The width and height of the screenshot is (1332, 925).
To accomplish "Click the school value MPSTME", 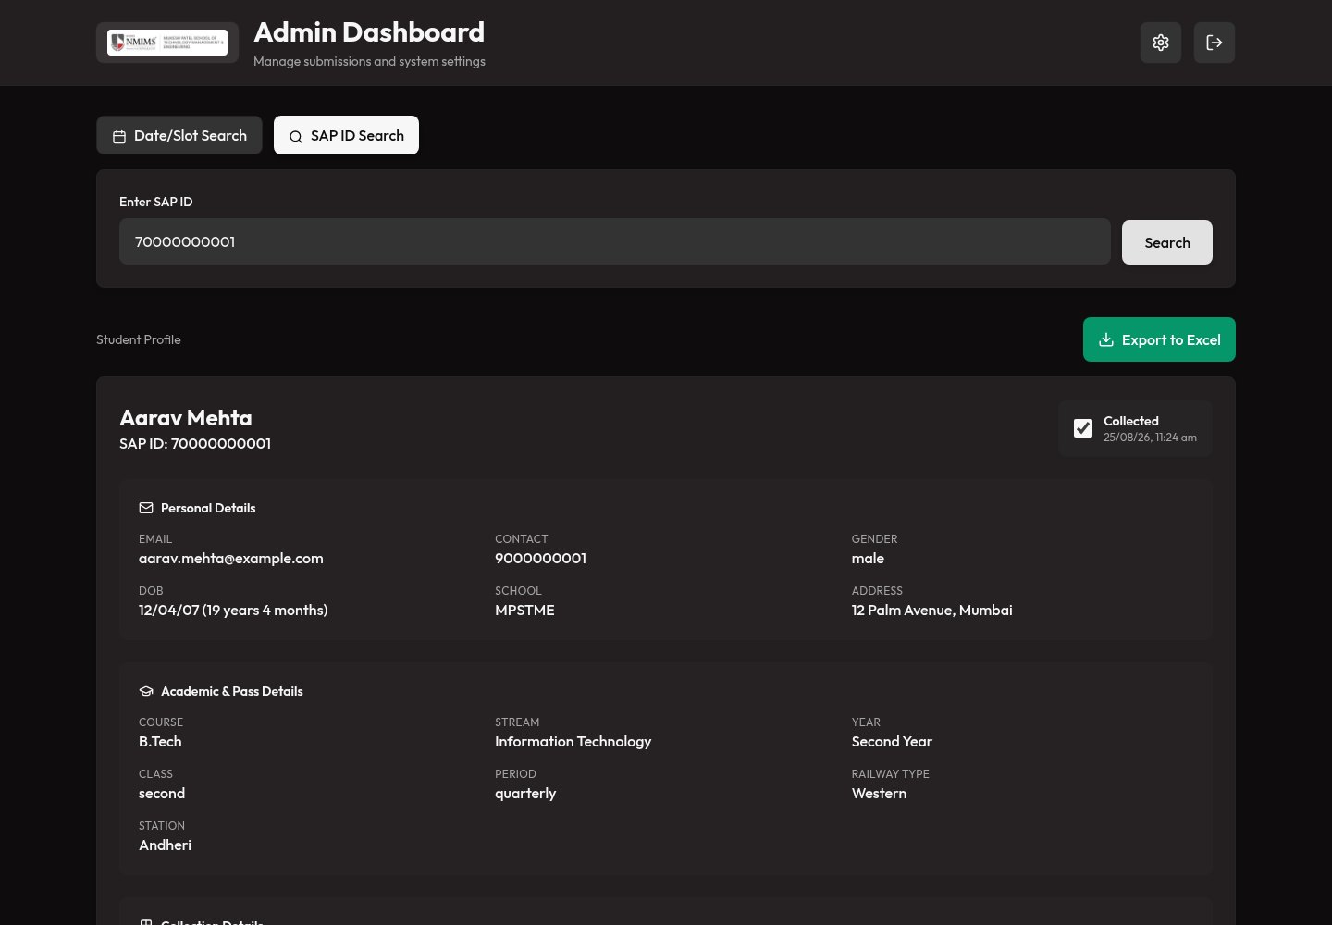I will click(524, 610).
